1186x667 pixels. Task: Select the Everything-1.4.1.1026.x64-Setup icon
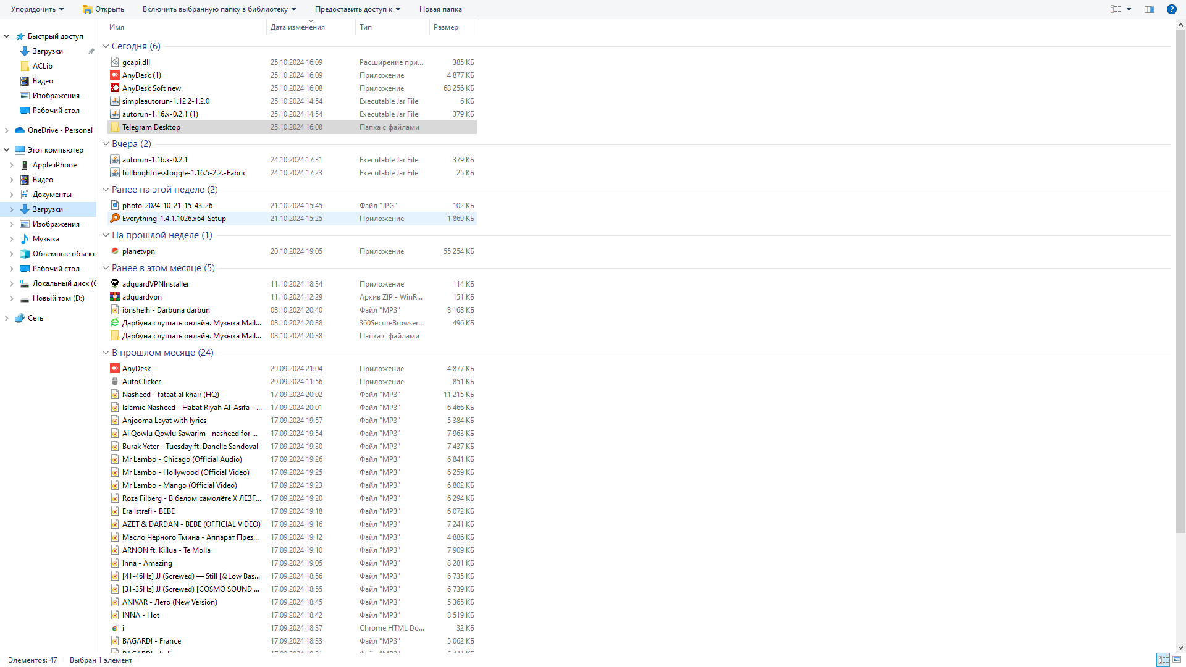click(x=115, y=219)
